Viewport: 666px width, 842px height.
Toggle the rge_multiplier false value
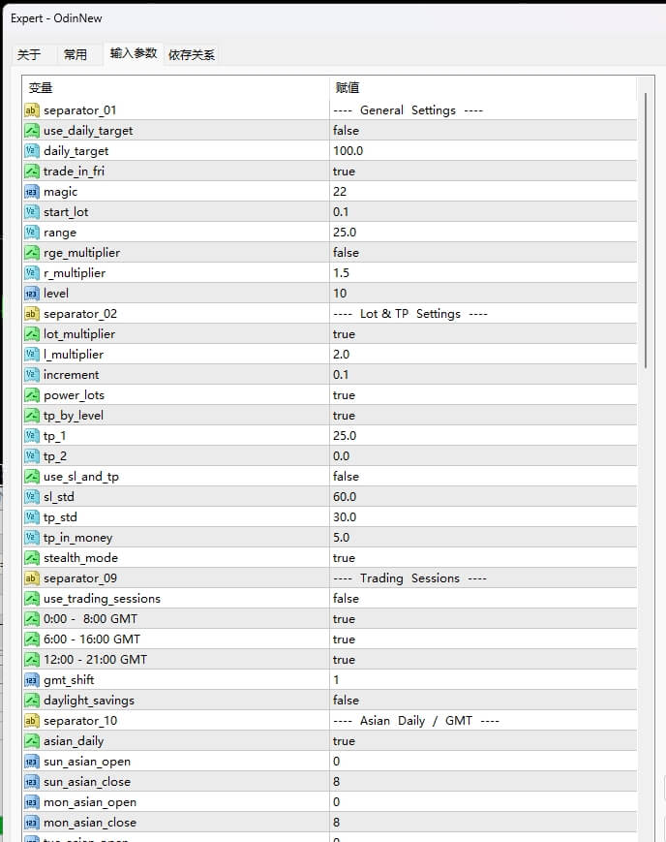tap(346, 253)
